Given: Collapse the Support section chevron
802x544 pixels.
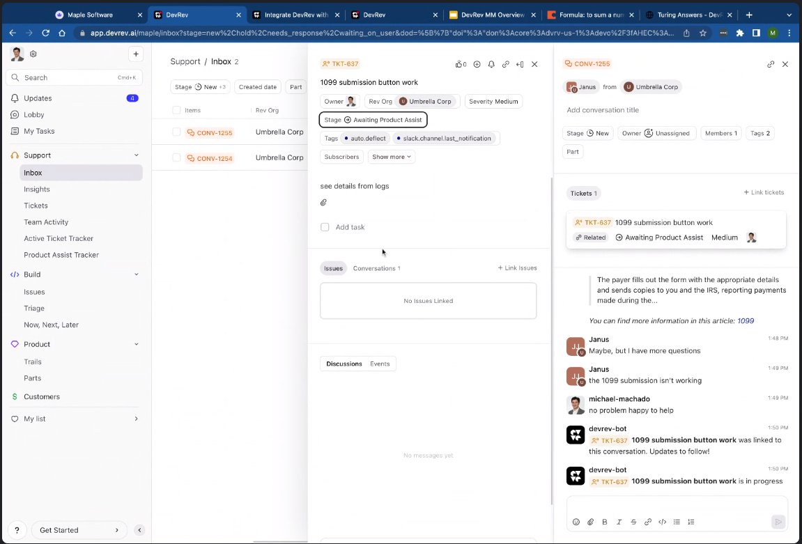Looking at the screenshot, I should (x=136, y=155).
